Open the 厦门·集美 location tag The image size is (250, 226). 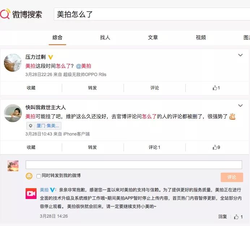[44, 126]
